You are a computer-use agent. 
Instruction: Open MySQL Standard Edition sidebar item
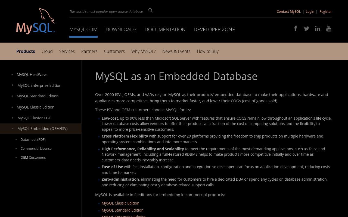(x=38, y=96)
